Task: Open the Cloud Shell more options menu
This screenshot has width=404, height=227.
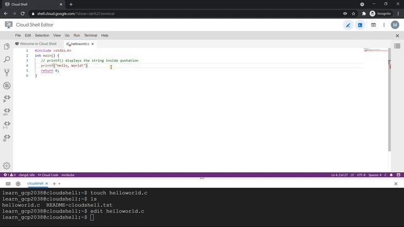Action: tap(384, 25)
